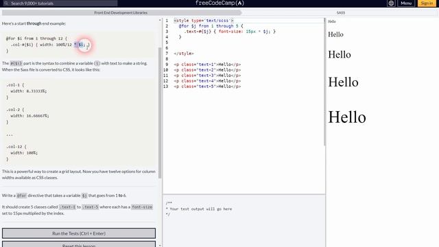This screenshot has height=247, width=439.
Task: Click the Sign in button
Action: [427, 3]
